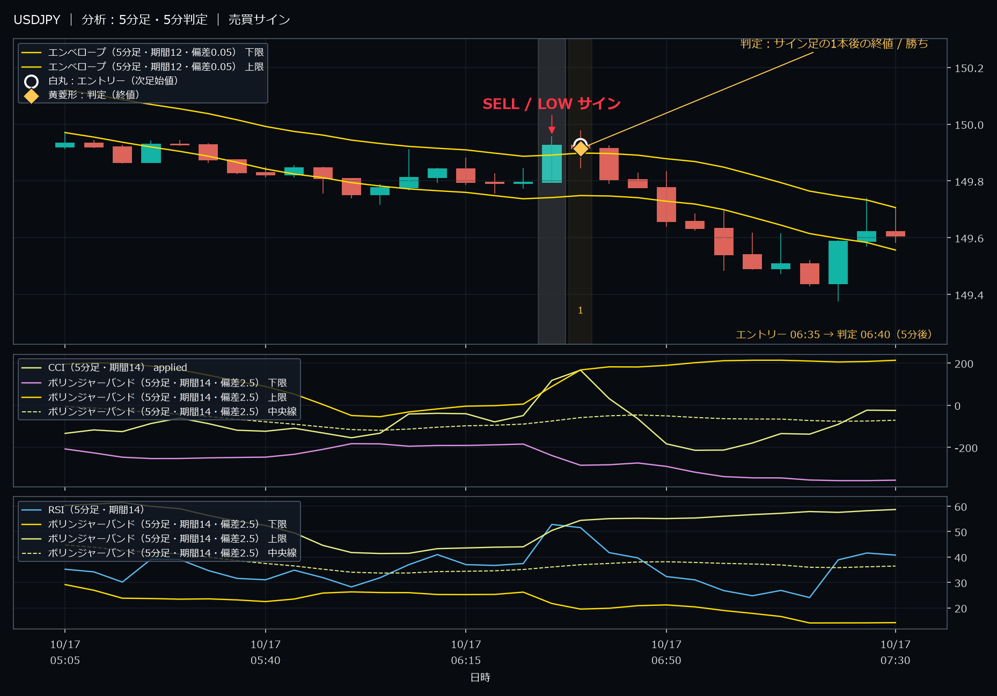Click the 'RSI（5分足・期間14）' legend entry
The width and height of the screenshot is (997, 696).
(83, 509)
